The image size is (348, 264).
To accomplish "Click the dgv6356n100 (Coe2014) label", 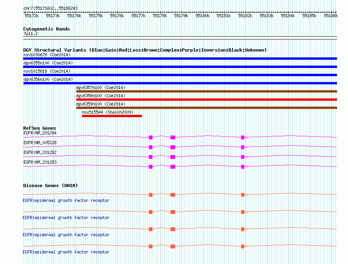I will pos(48,79).
